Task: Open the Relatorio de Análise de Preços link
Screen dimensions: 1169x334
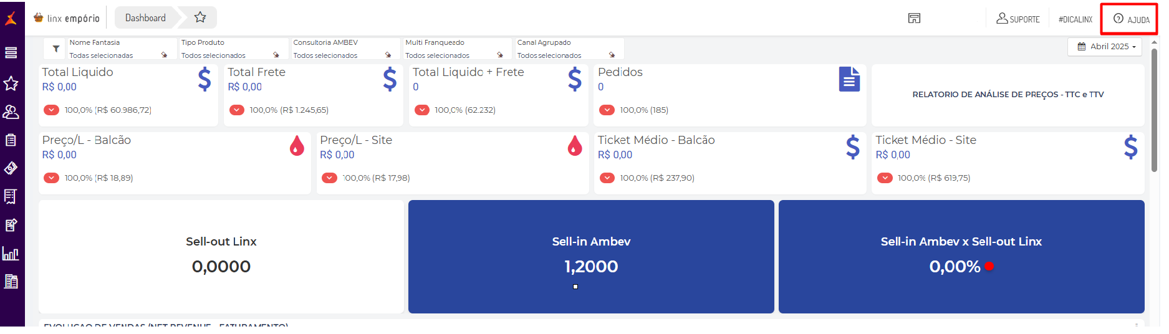Action: click(x=1008, y=95)
